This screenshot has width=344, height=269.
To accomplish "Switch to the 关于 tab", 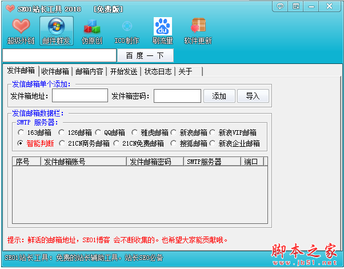I will coord(189,71).
